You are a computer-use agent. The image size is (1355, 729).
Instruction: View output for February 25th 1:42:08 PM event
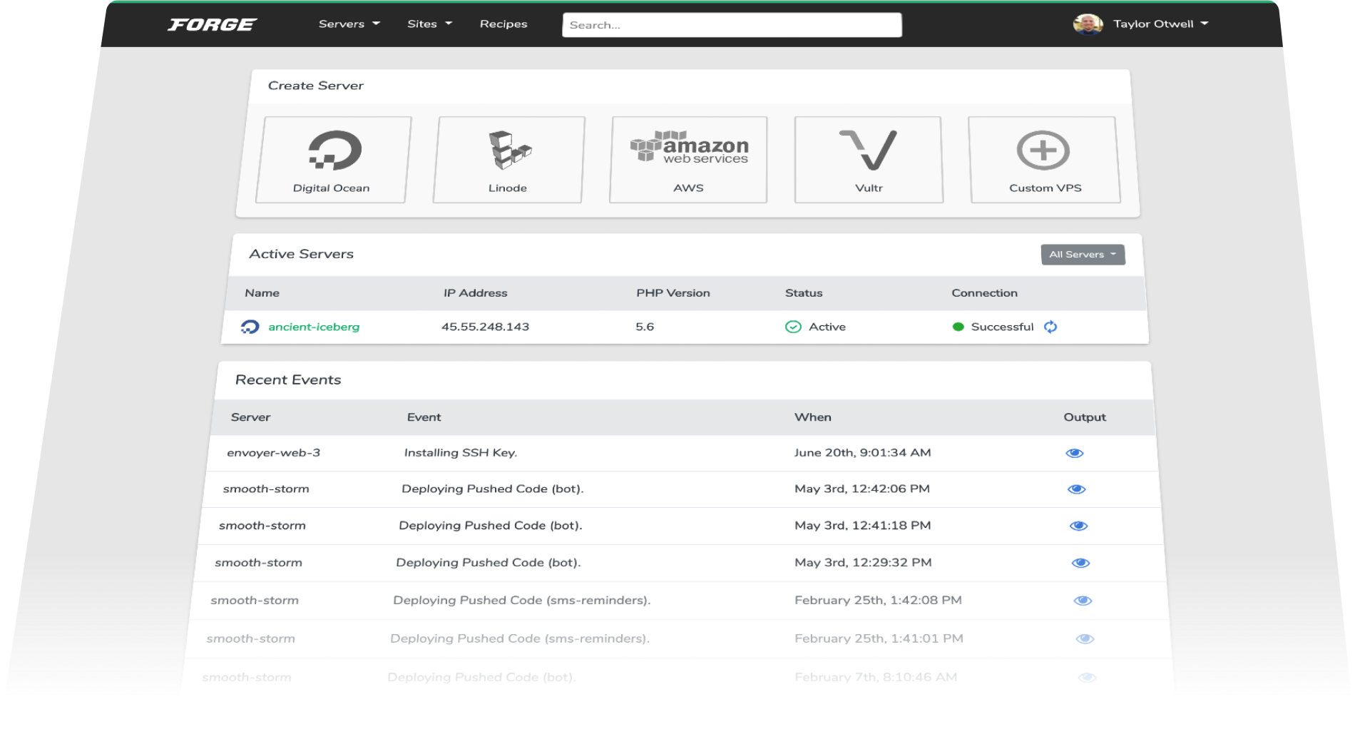click(x=1083, y=601)
